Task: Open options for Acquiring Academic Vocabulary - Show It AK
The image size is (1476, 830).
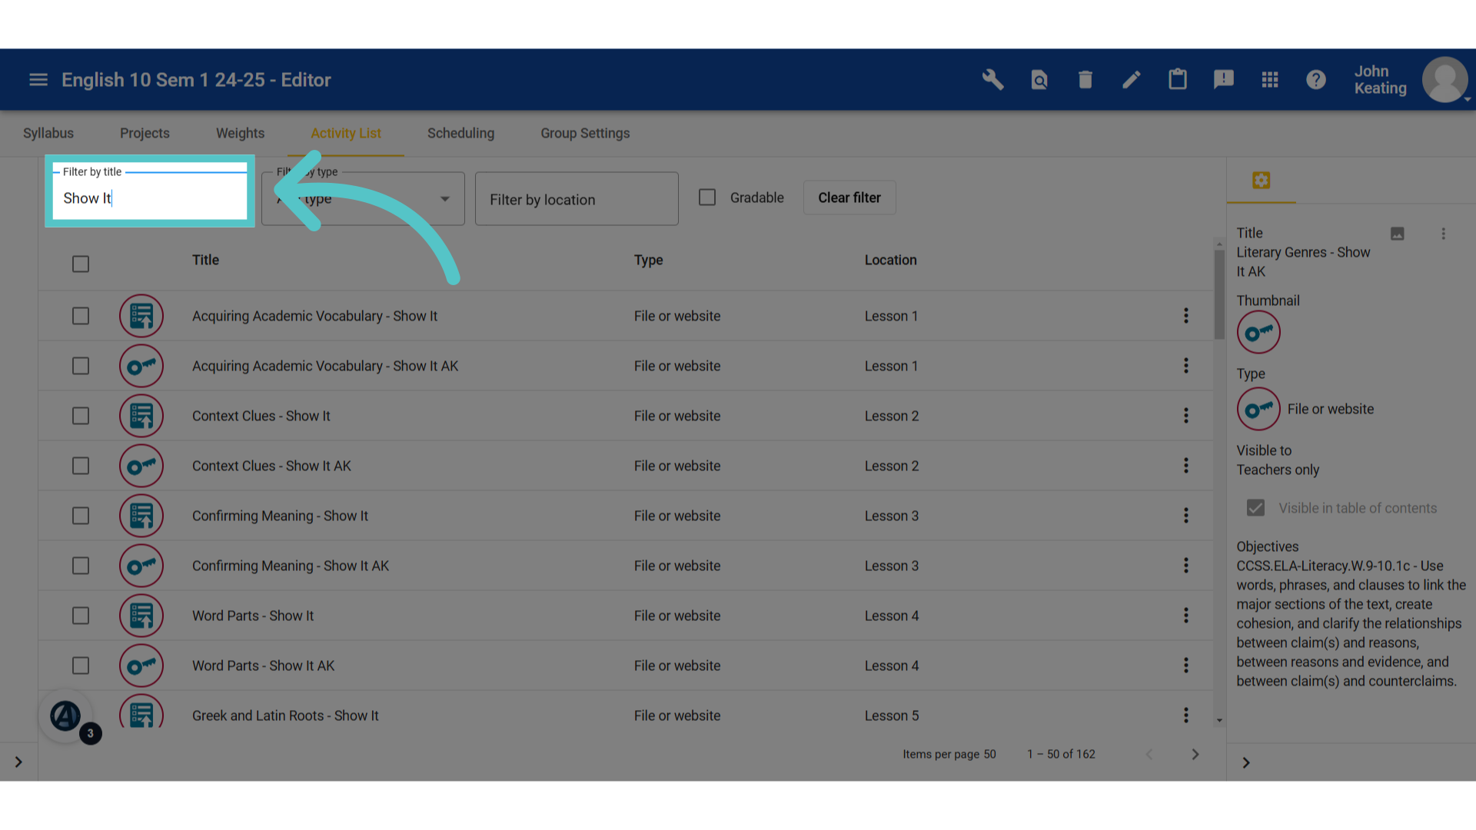Action: coord(1186,366)
